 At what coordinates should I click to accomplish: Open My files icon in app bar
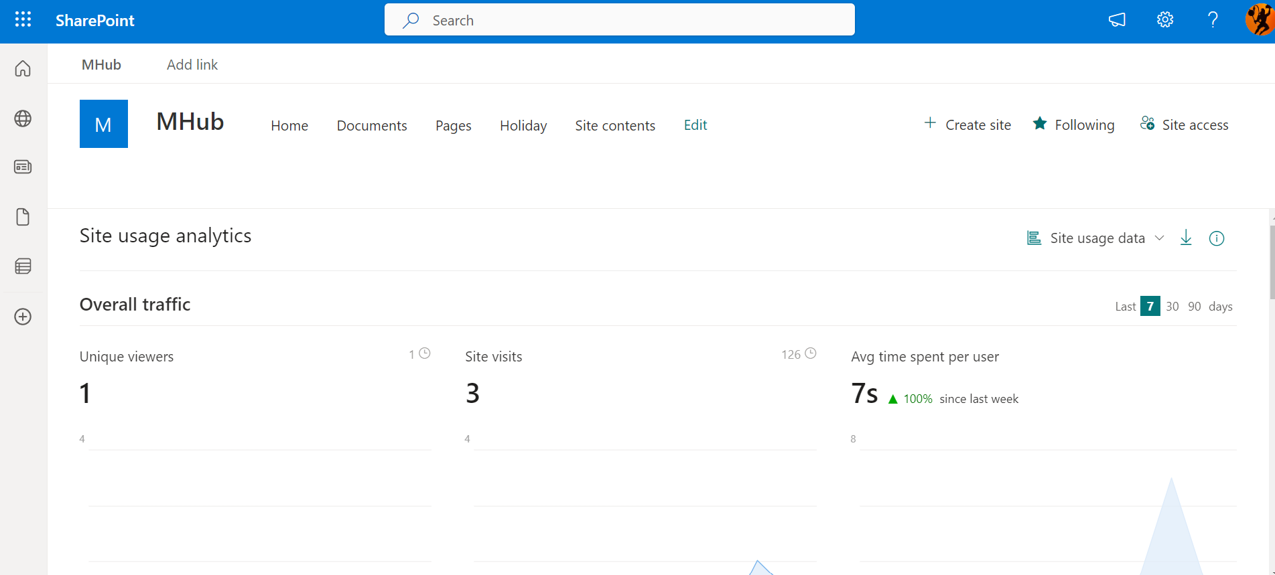click(x=23, y=217)
